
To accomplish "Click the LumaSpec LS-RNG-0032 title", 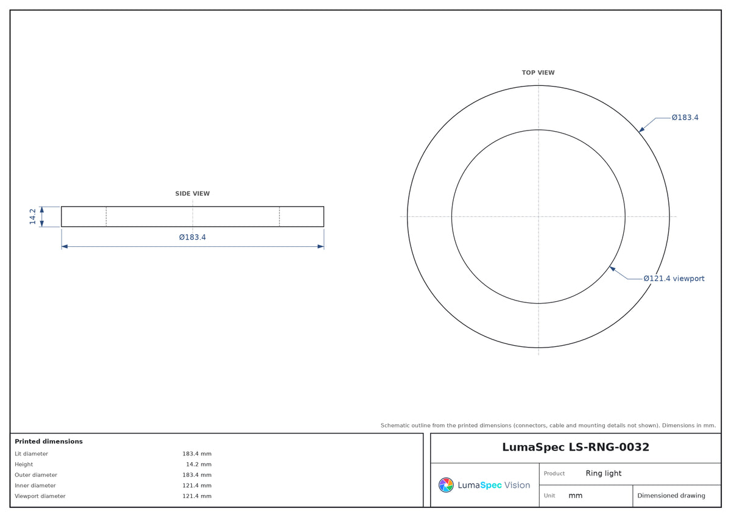I will coord(576,447).
